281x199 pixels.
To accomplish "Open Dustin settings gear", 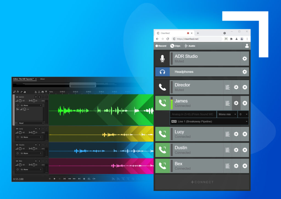I will pyautogui.click(x=236, y=150).
